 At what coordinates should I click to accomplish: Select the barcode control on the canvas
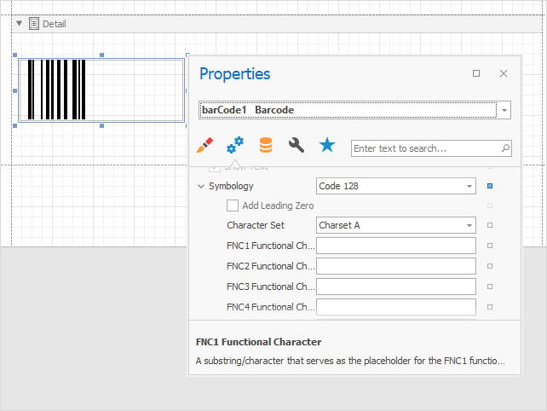click(101, 90)
